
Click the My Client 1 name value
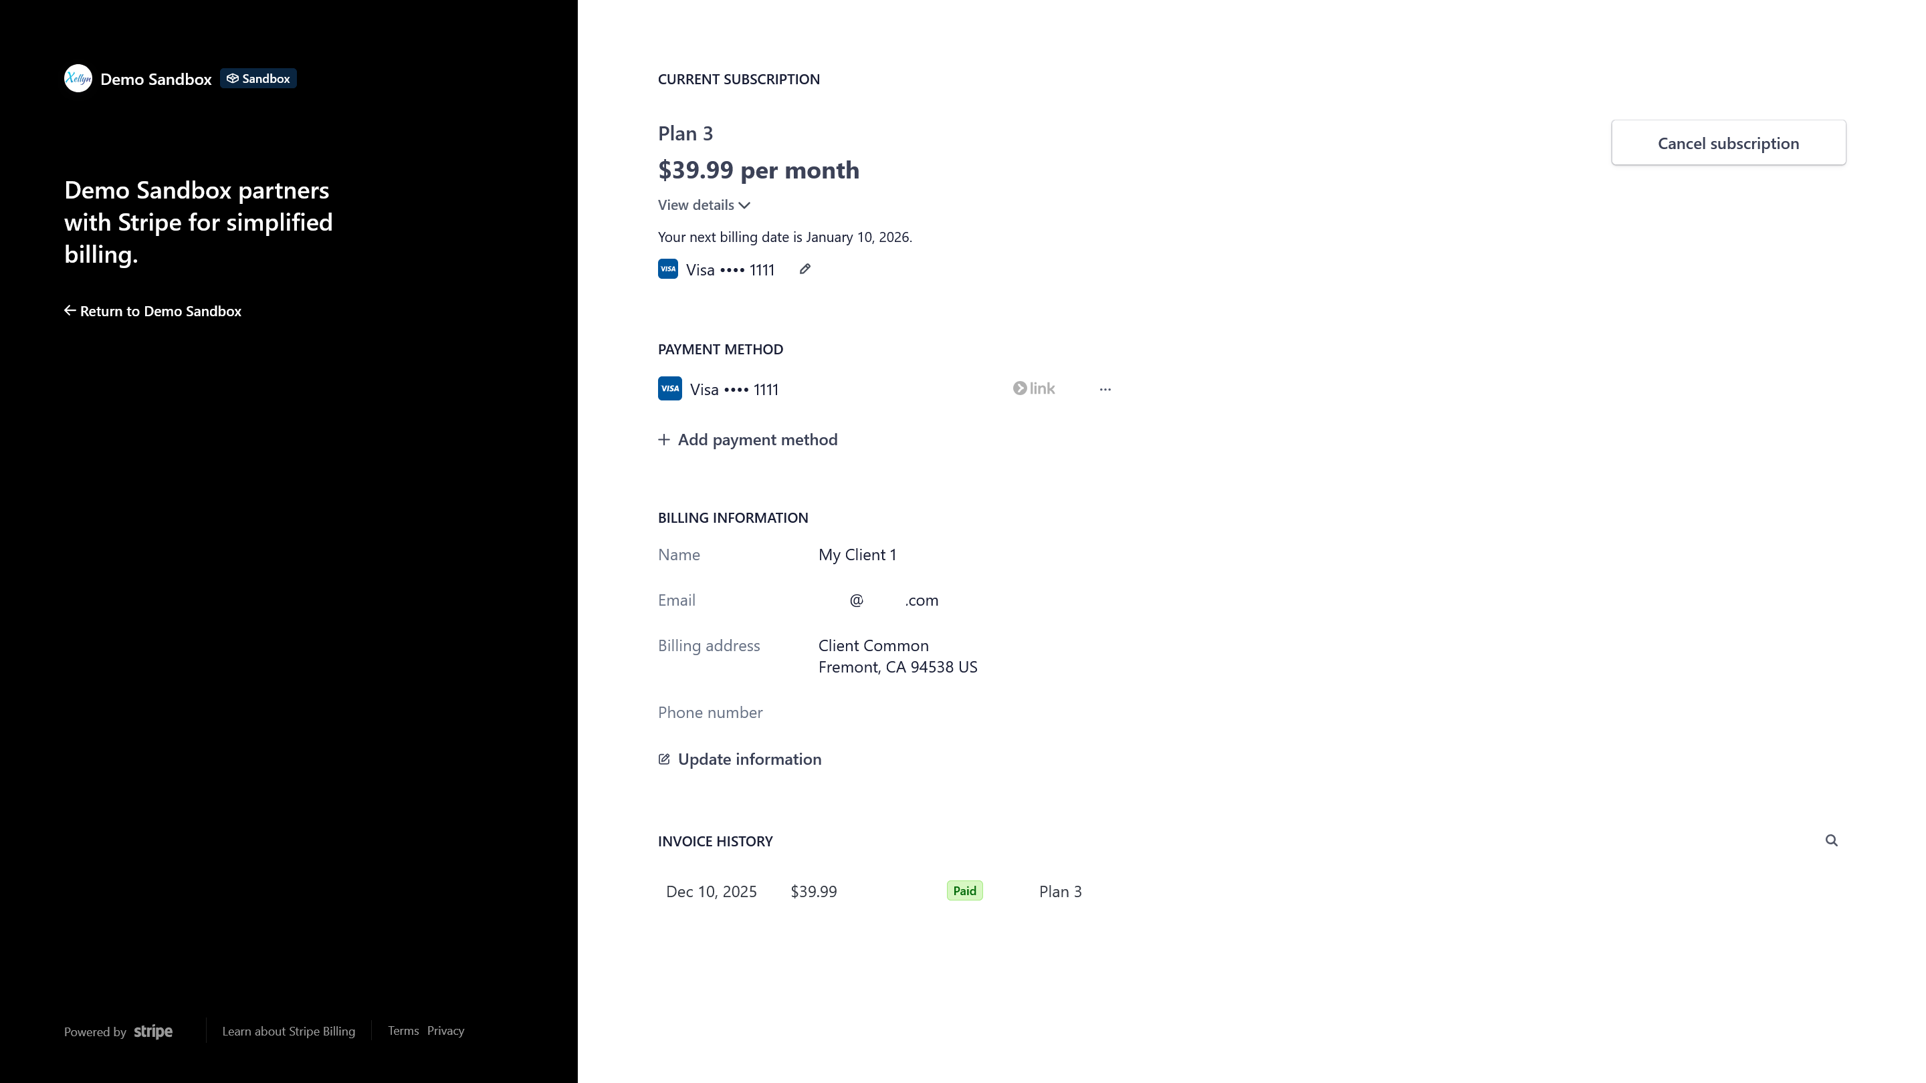coord(857,555)
